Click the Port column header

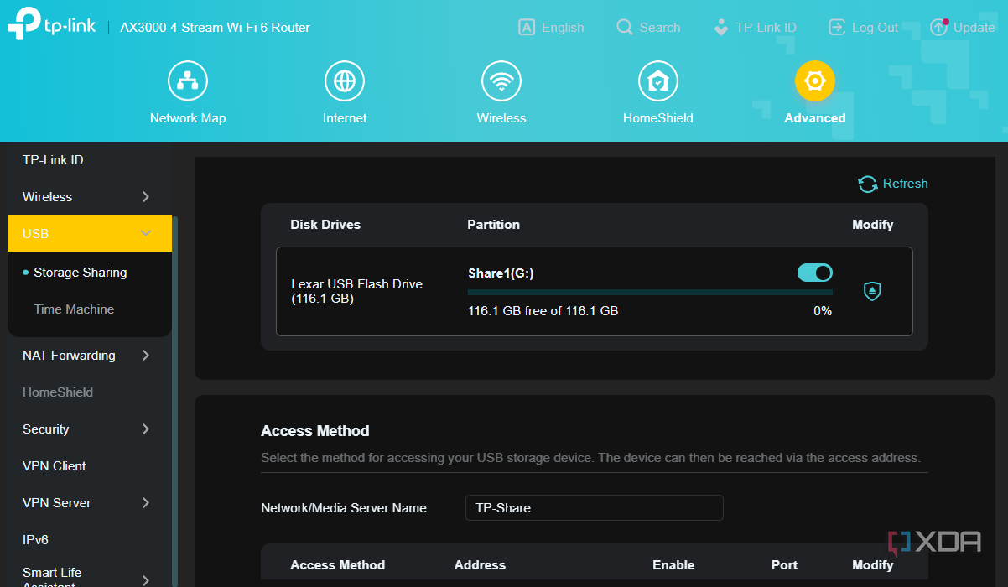point(785,565)
